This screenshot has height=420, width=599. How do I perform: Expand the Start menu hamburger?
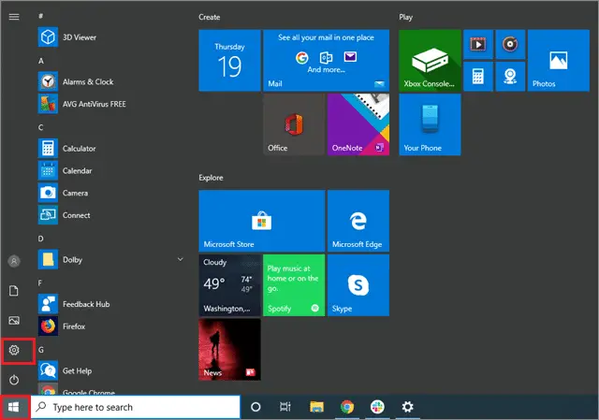coord(14,17)
